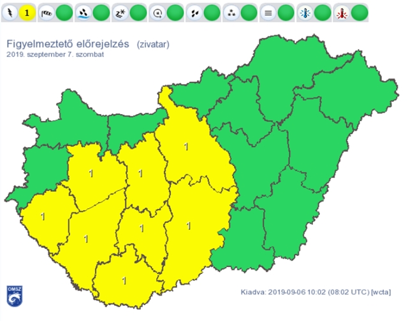This screenshot has height=321, width=408.
Task: Select the snow drift warning icon
Action: (120, 13)
